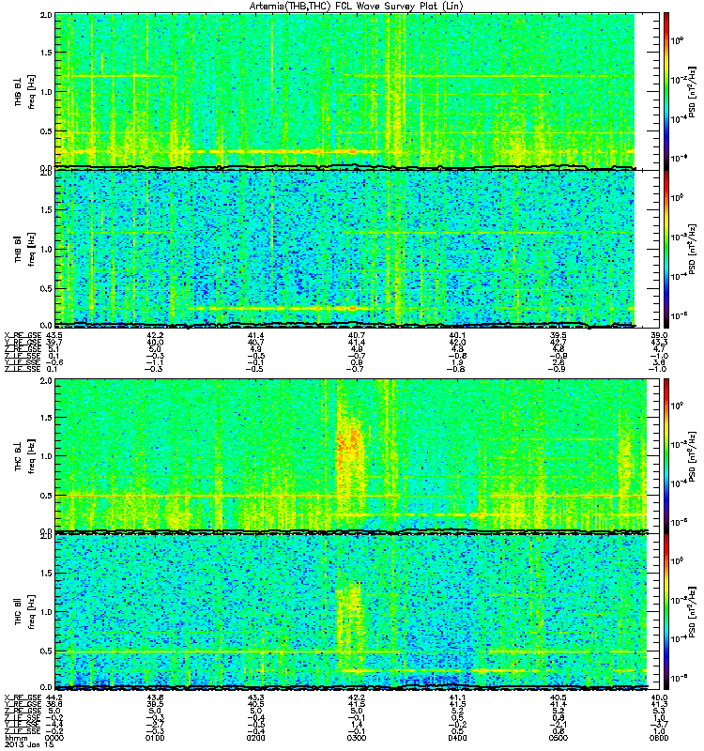This screenshot has height=751, width=704.
Task: Click the PSD nT²/Hz label beside top color bar
Action: [x=693, y=91]
